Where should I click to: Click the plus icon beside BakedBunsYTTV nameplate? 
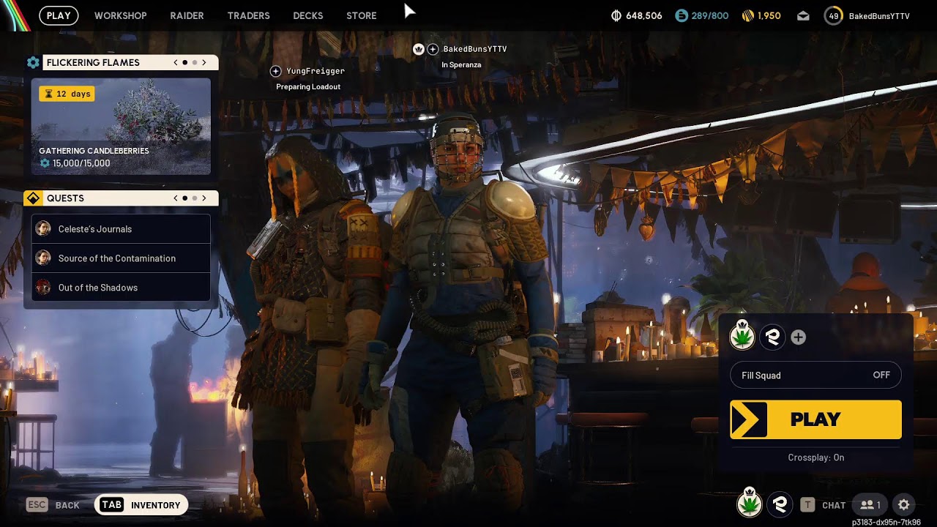[433, 49]
